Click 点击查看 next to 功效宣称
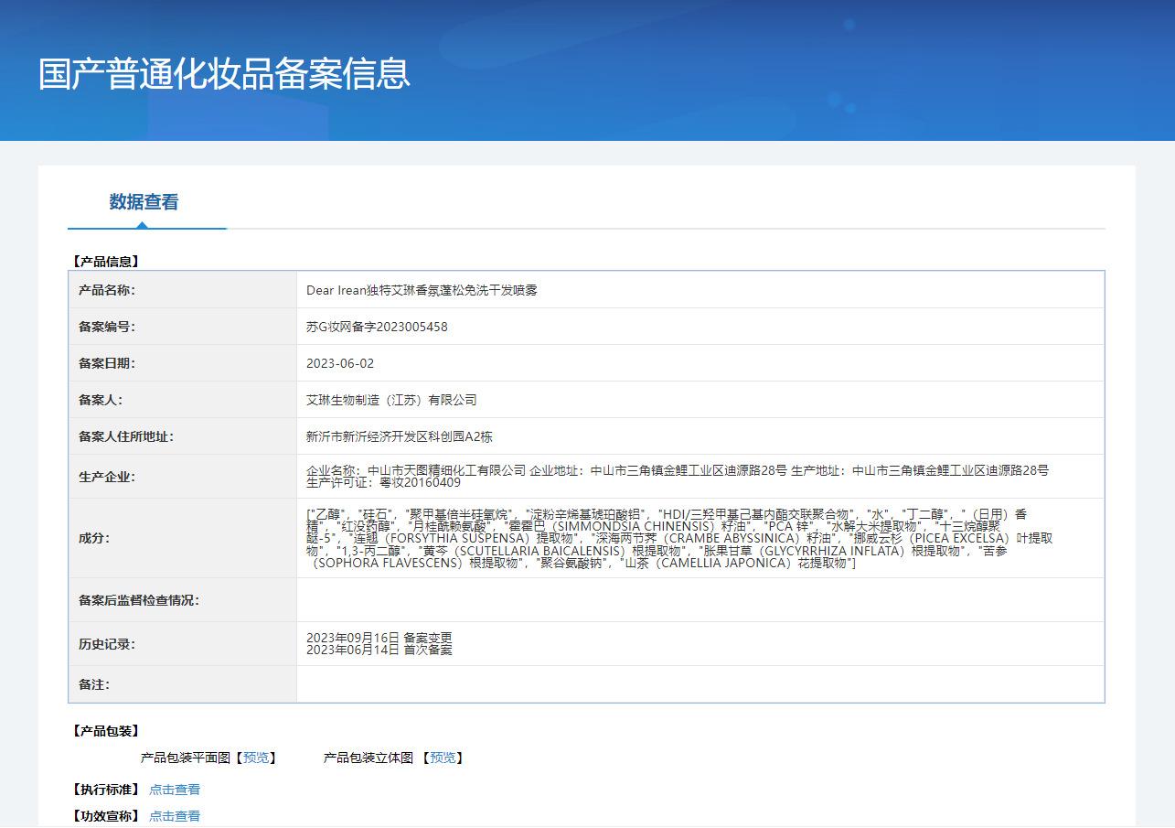This screenshot has height=828, width=1175. pos(175,816)
